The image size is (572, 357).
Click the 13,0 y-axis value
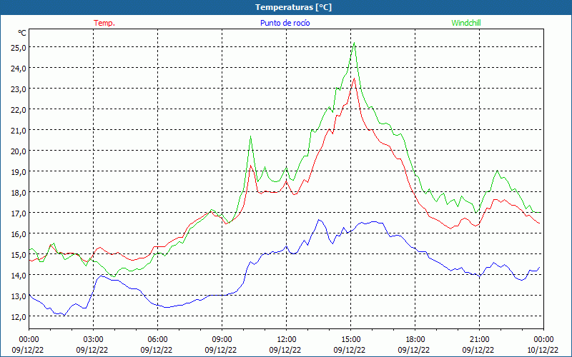click(x=19, y=296)
